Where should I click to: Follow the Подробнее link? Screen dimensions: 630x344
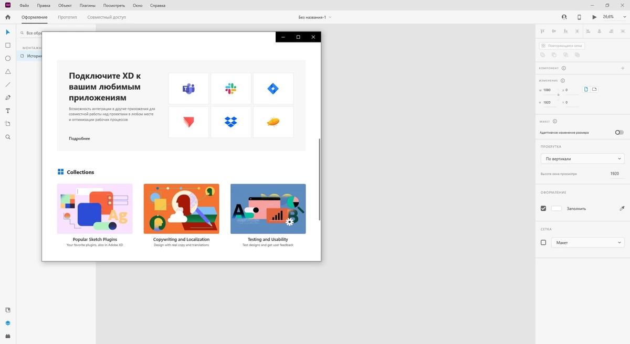[x=79, y=138]
